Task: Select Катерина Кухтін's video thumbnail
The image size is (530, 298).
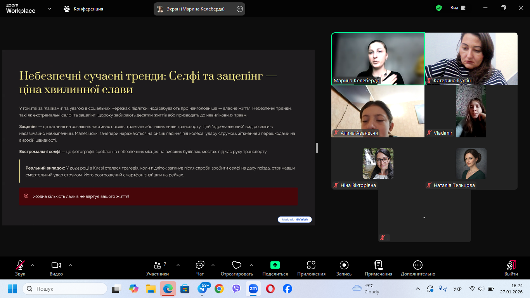Action: [x=471, y=59]
